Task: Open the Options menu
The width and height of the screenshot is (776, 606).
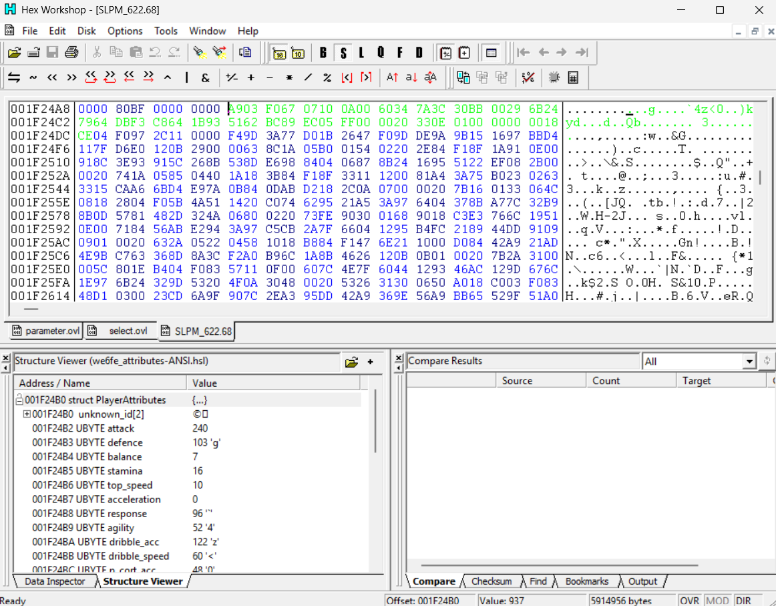Action: click(125, 31)
